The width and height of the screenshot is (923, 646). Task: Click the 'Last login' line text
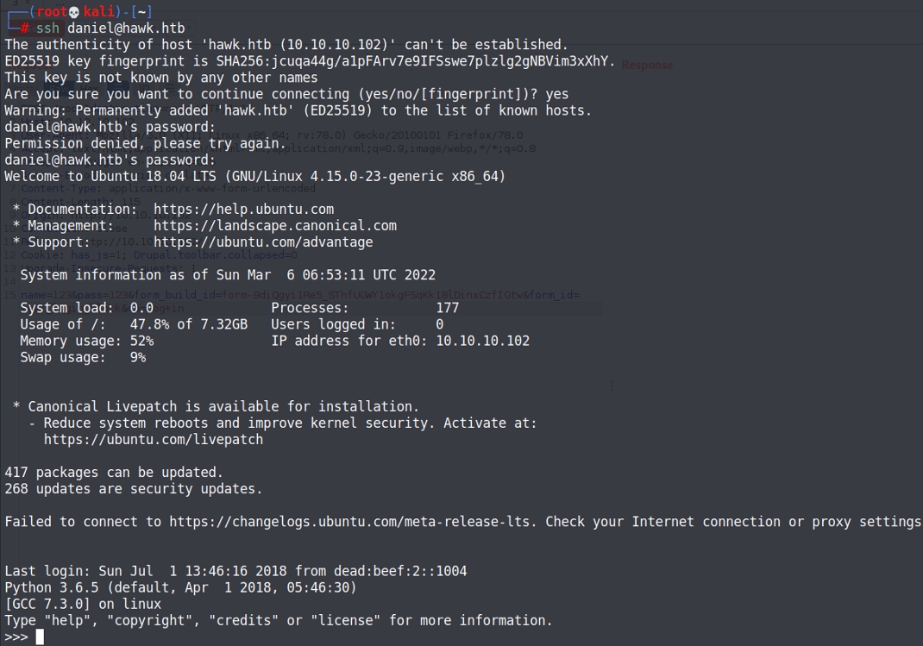(x=235, y=571)
